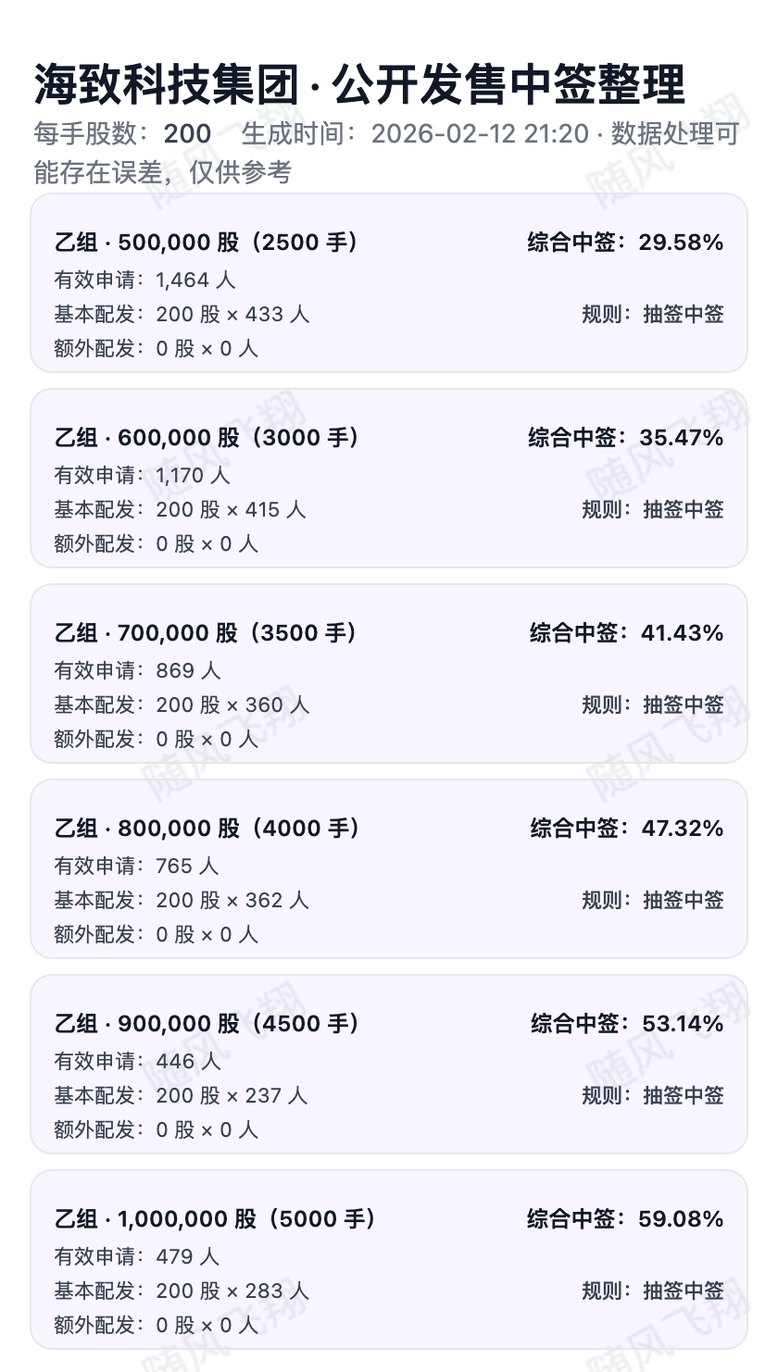Open the 乙组 800,000 股 (4000 手) card heading
Screen dimensions: 778x1372
pos(207,829)
